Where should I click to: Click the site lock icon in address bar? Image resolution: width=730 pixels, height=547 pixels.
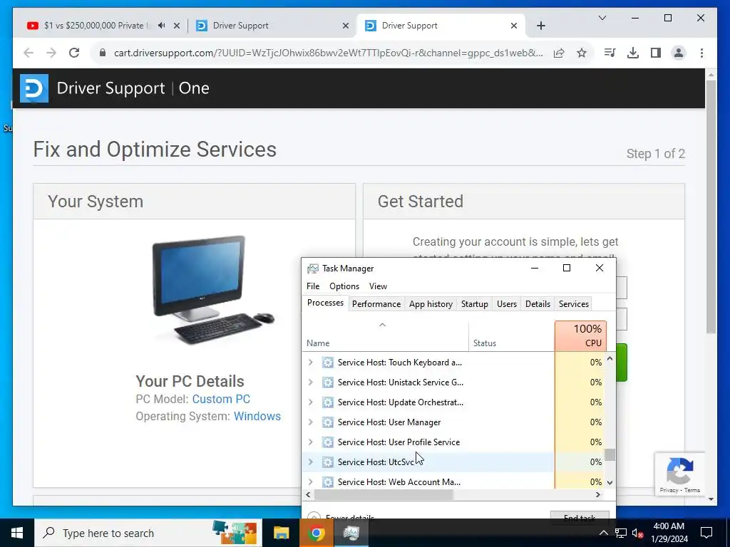[103, 53]
